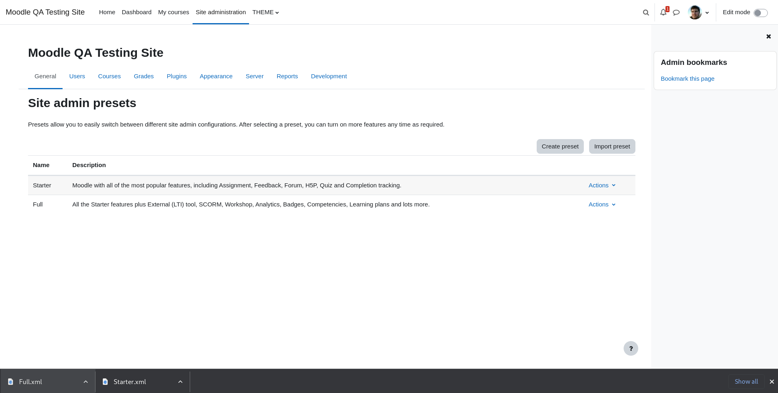This screenshot has height=393, width=778.
Task: Click the Starter.xml file name in downloads bar
Action: tap(130, 382)
